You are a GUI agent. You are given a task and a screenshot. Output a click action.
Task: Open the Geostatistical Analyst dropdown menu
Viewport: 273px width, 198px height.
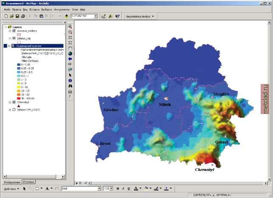pos(140,16)
